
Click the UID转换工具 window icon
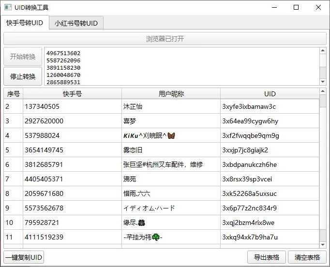[8, 8]
